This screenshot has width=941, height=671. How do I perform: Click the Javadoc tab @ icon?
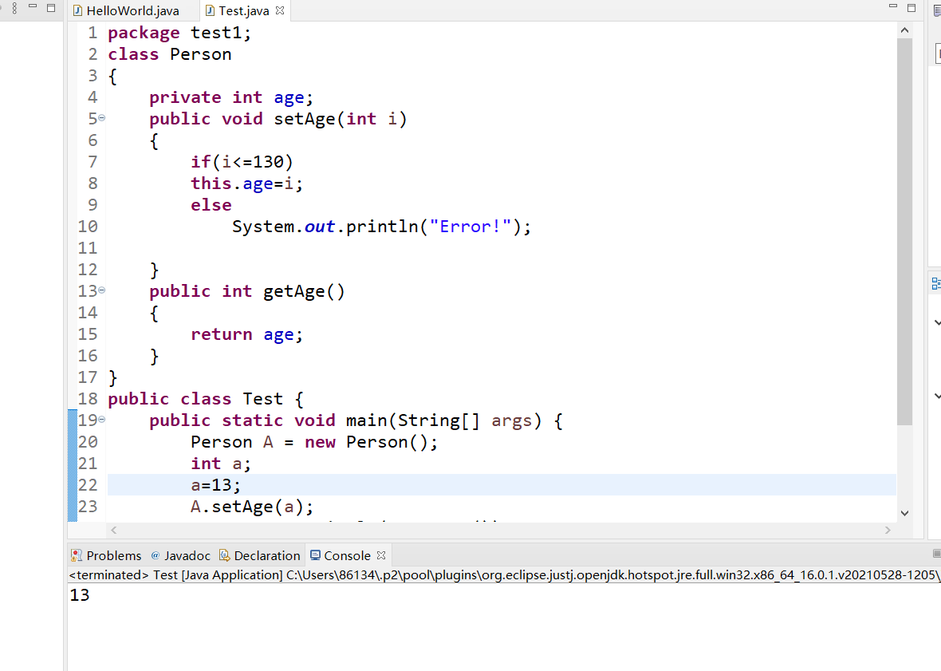[156, 555]
